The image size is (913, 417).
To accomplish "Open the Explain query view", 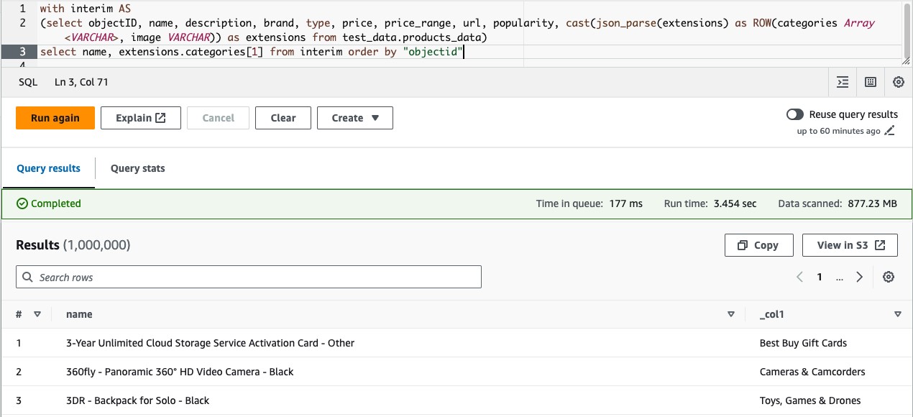I will click(141, 117).
